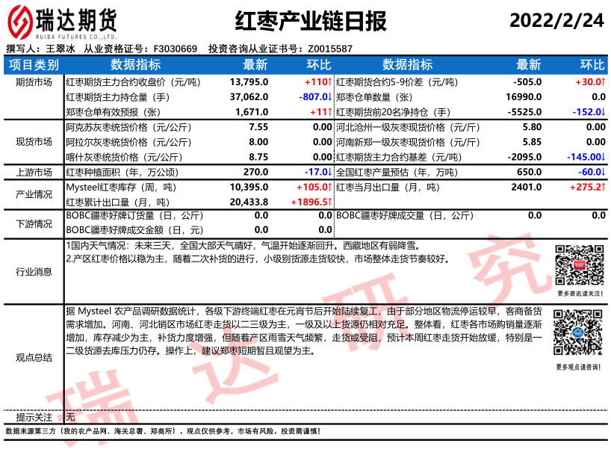Click the 观点总结 section label
The width and height of the screenshot is (611, 452).
point(33,357)
